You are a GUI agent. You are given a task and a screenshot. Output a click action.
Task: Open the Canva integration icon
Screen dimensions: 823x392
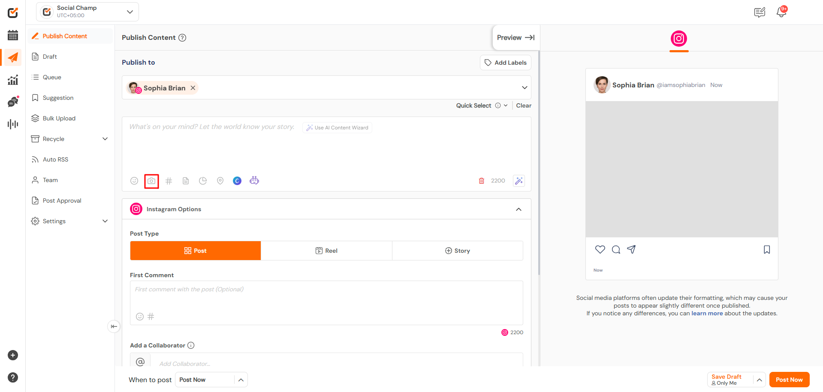(237, 181)
